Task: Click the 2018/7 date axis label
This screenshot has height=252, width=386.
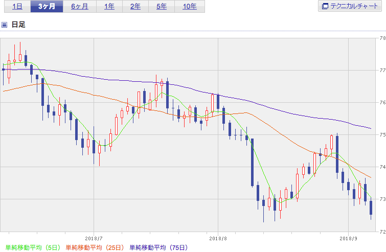Action: click(94, 239)
